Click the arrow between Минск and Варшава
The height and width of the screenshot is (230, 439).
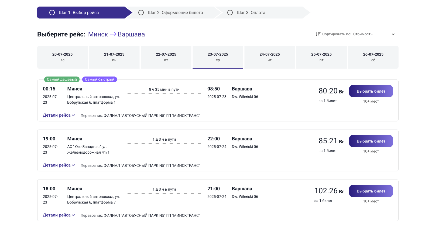tap(113, 34)
